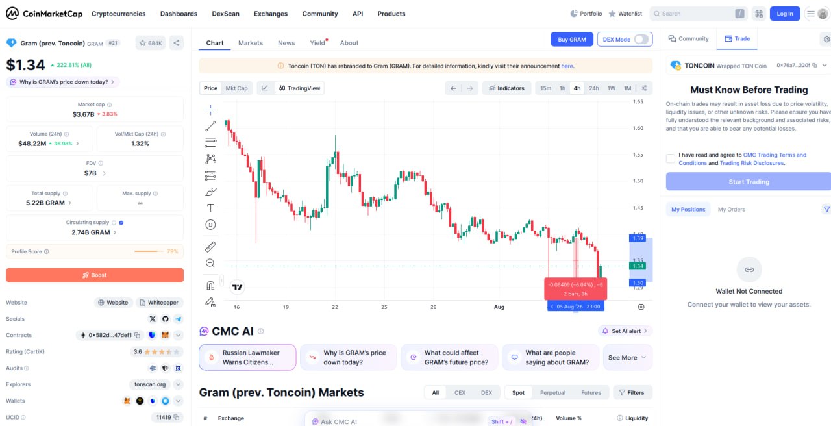Open TONCOIN token selector dropdown
Screen dimensions: 831x426
tap(825, 66)
